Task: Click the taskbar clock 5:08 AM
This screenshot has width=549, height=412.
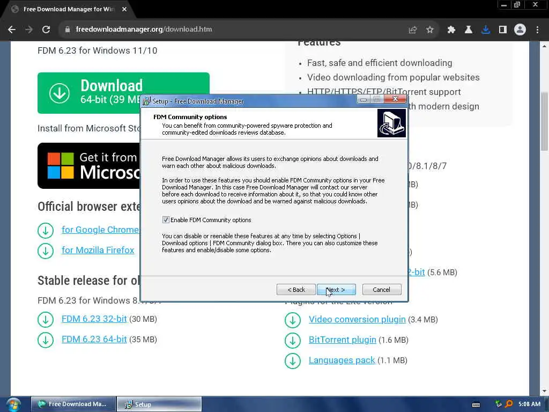Action: [529, 404]
